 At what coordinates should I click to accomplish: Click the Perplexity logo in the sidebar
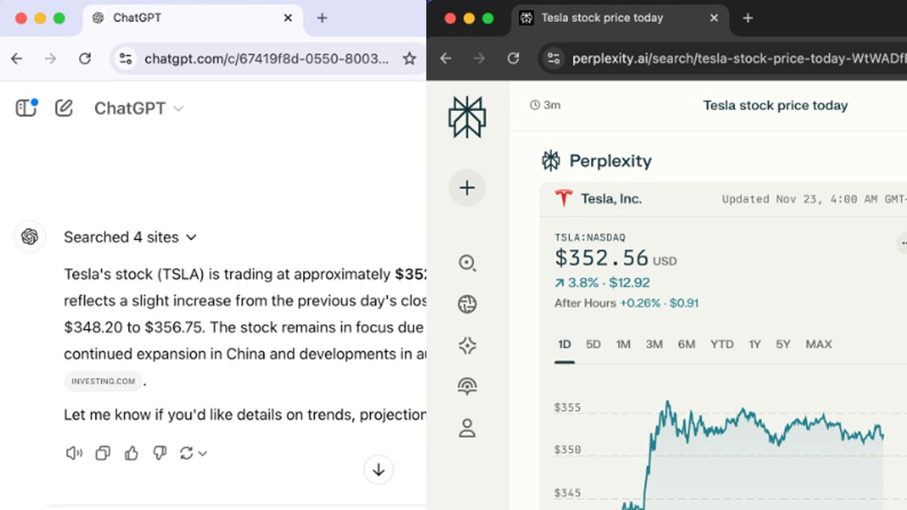coord(467,117)
